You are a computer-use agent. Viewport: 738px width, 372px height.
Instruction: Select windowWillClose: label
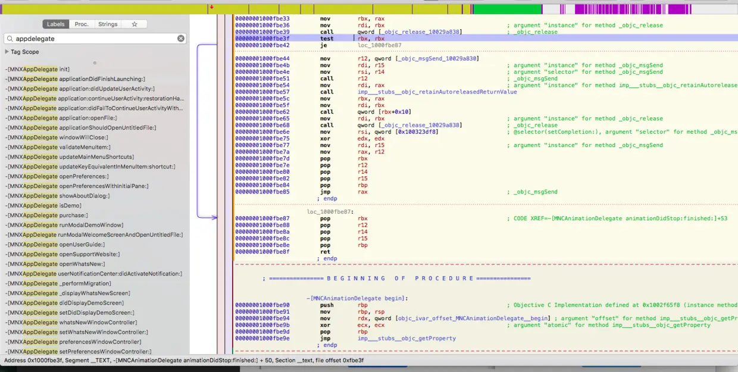(x=57, y=137)
